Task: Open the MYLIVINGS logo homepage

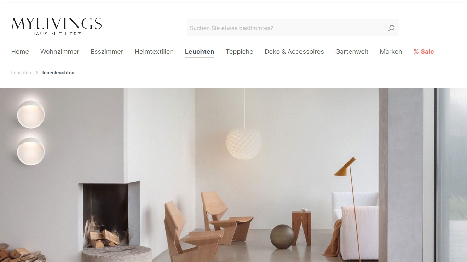Action: click(x=57, y=27)
